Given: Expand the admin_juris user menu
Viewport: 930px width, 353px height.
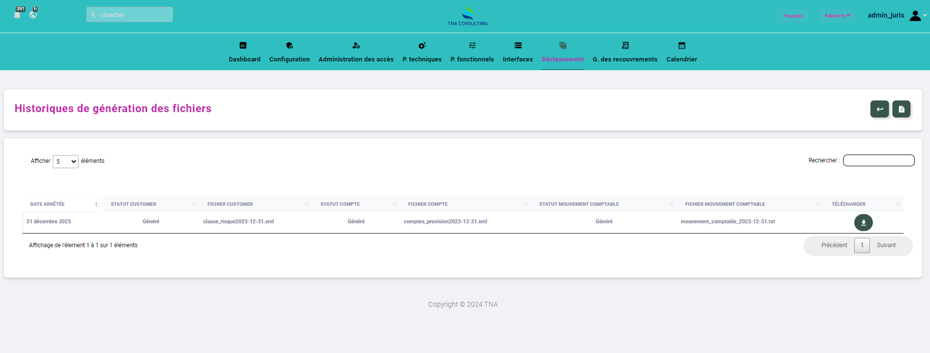Looking at the screenshot, I should 896,16.
